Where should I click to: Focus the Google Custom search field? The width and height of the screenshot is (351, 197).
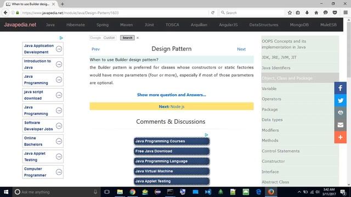point(103,38)
